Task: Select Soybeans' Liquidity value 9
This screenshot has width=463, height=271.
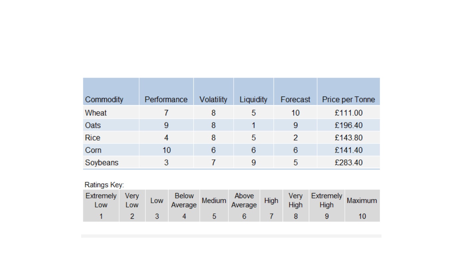Action: pos(253,162)
